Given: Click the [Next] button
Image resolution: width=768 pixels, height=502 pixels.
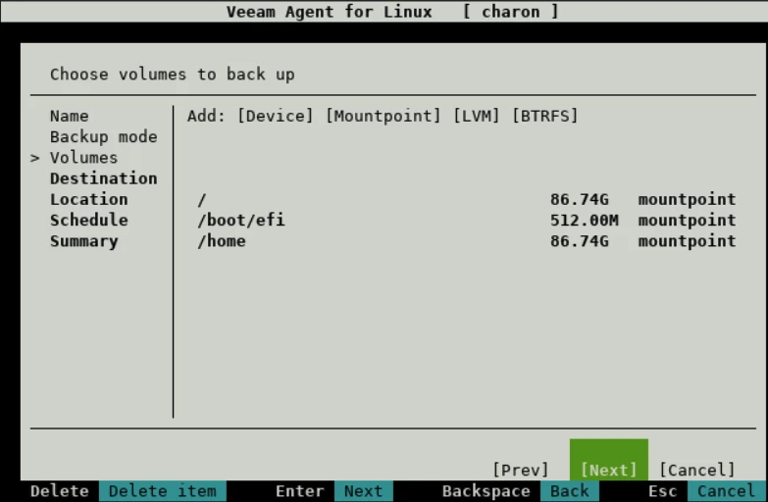Looking at the screenshot, I should coord(609,470).
